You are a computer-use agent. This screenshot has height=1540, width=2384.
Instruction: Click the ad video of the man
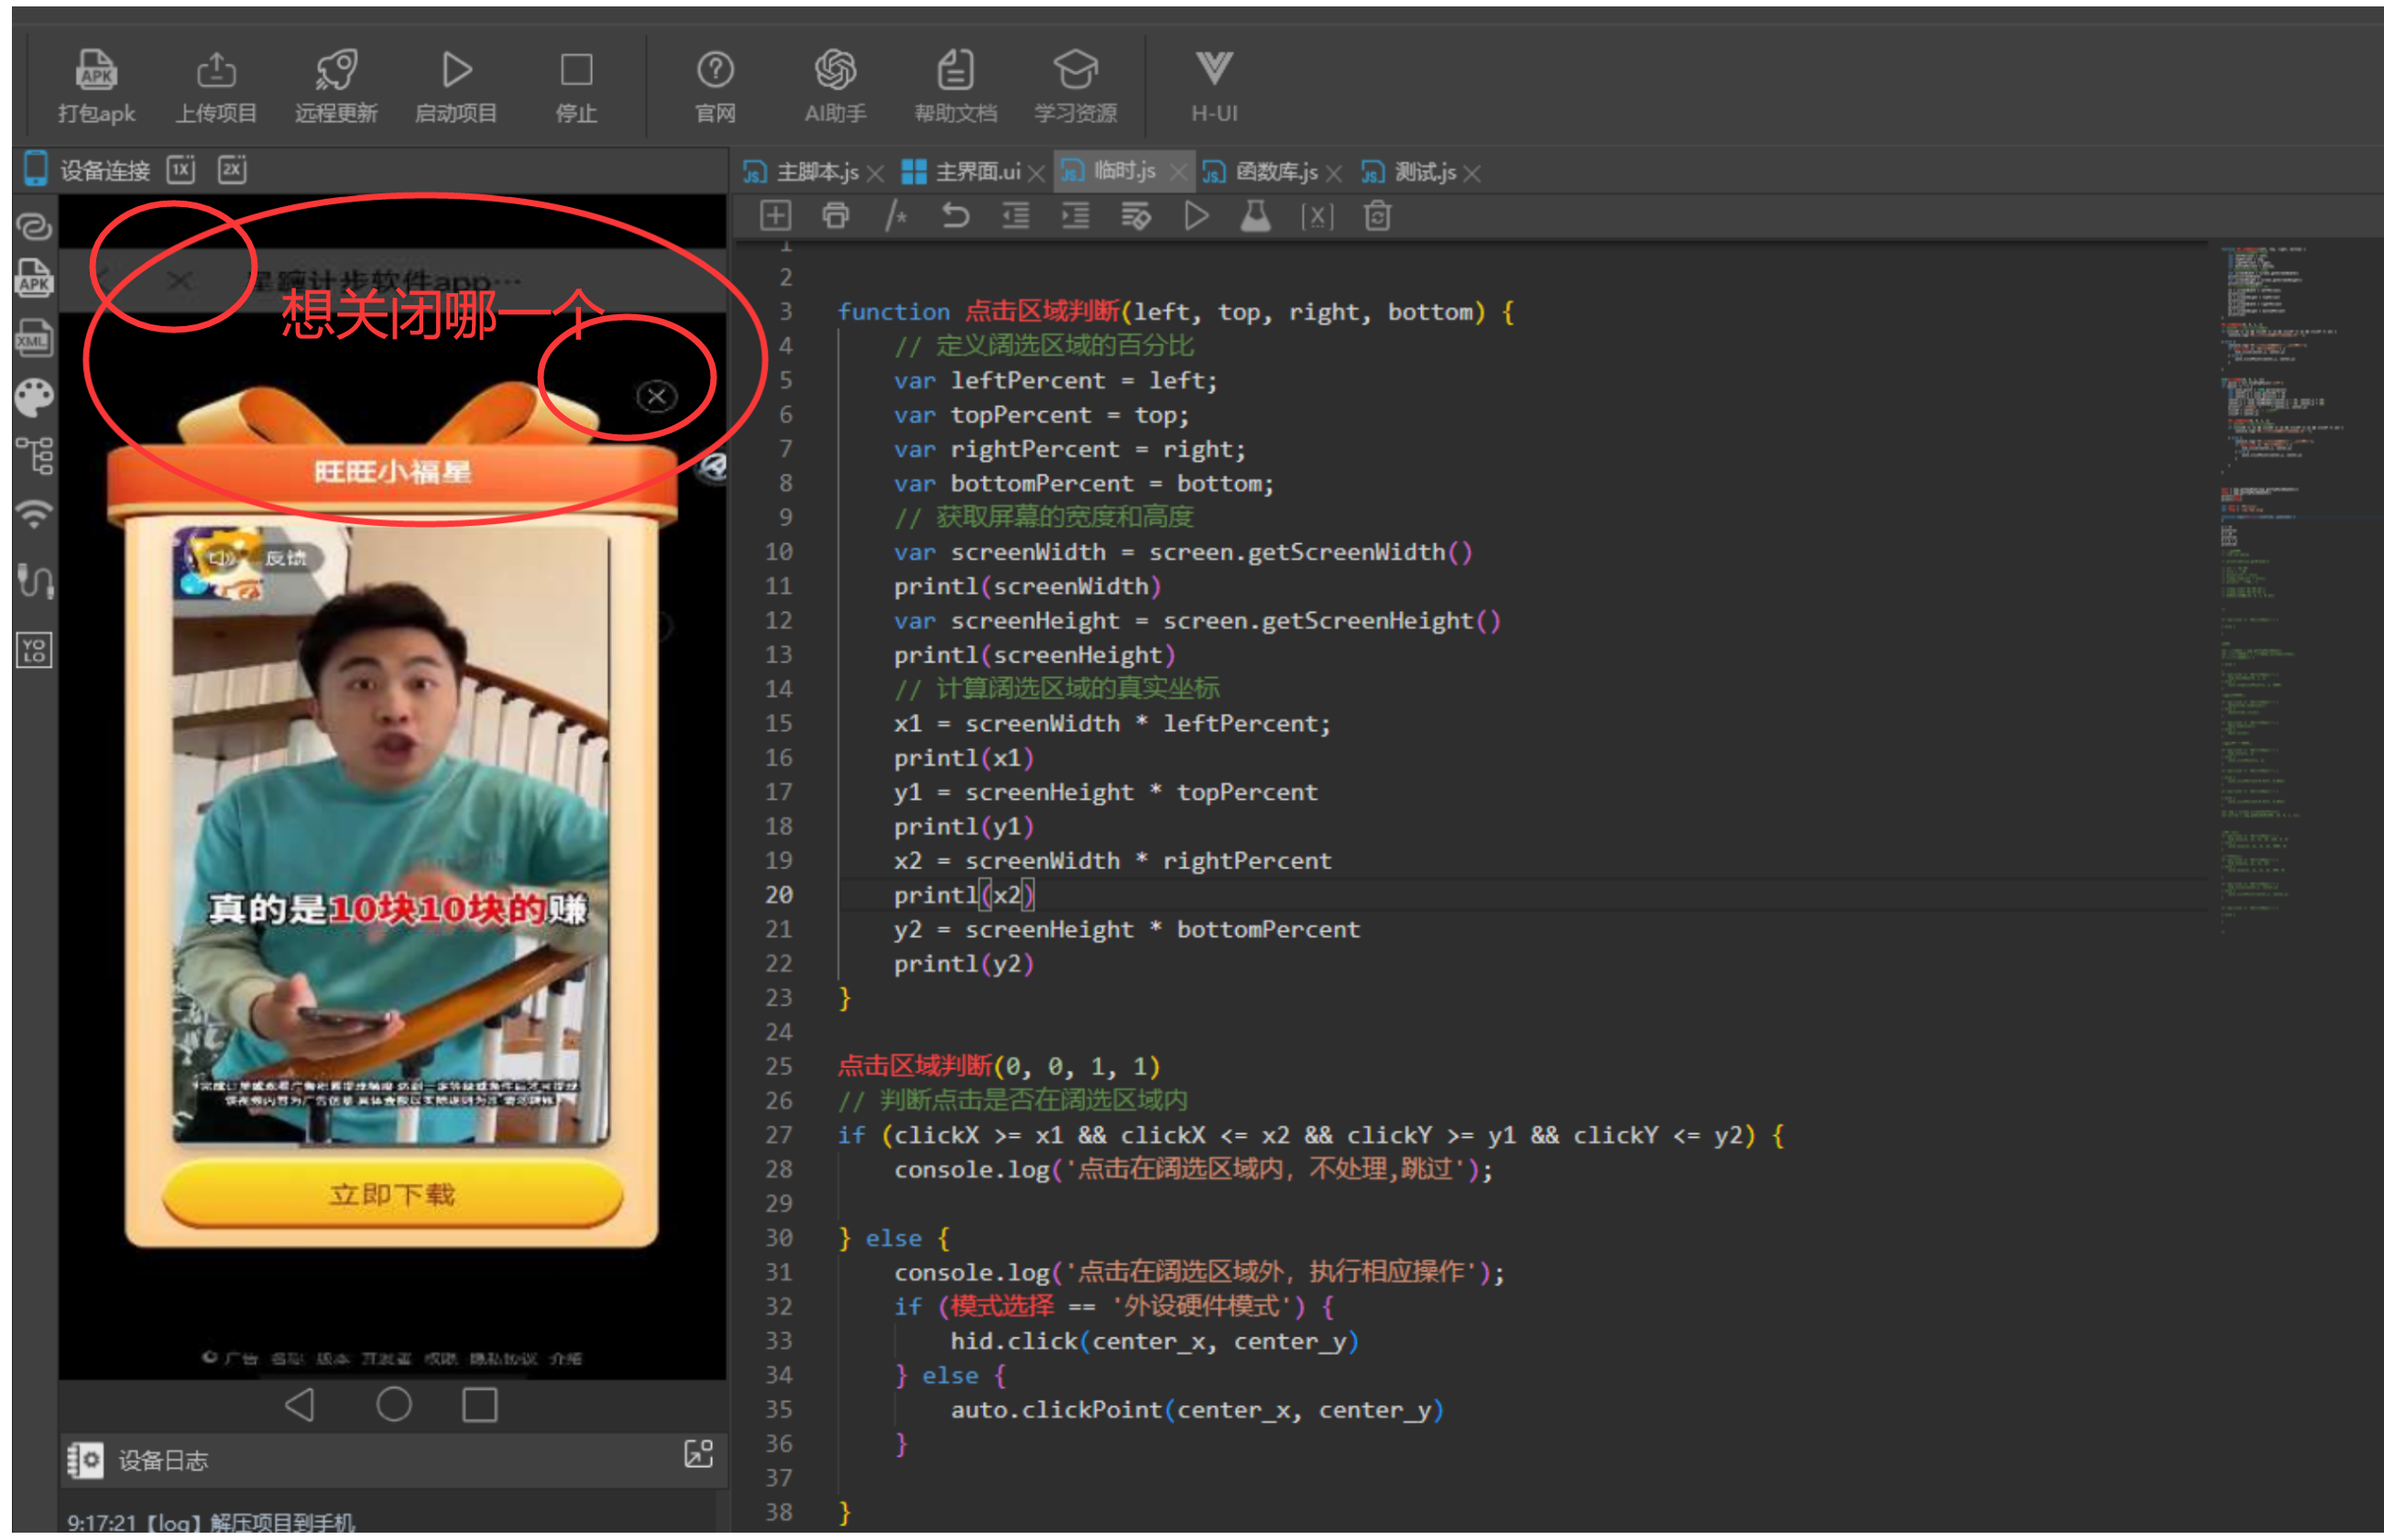point(390,835)
